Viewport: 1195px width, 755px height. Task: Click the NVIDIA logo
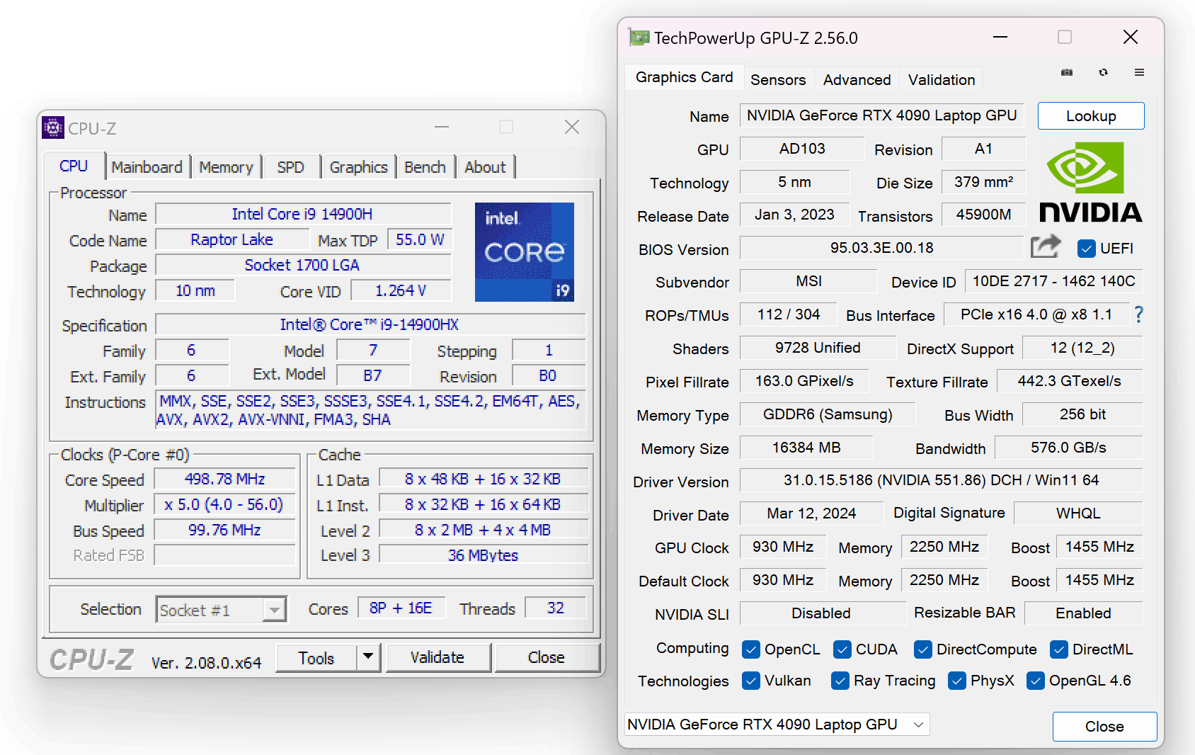(1090, 183)
